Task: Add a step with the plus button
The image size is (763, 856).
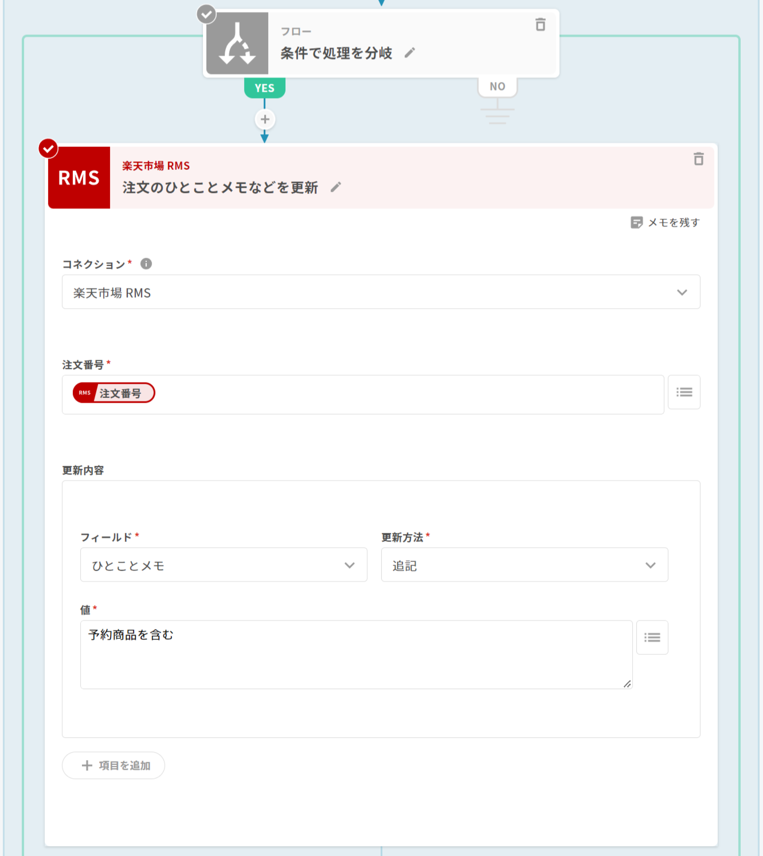Action: (265, 120)
